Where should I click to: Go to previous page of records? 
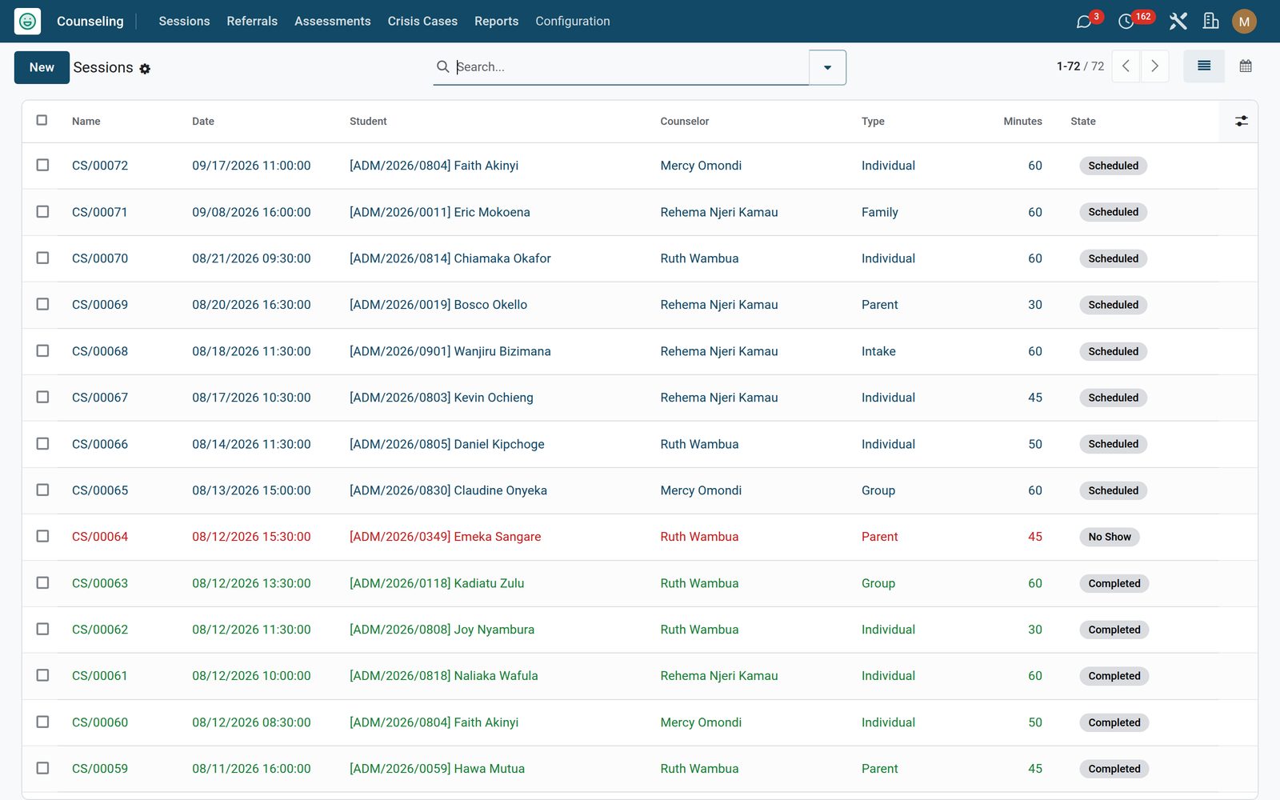pyautogui.click(x=1126, y=66)
